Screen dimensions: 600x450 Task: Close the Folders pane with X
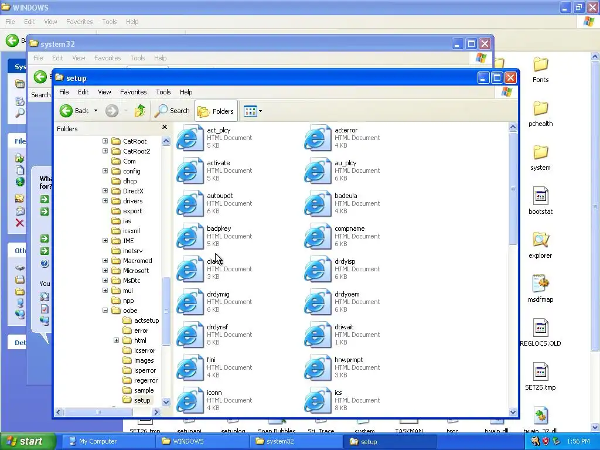pyautogui.click(x=165, y=127)
